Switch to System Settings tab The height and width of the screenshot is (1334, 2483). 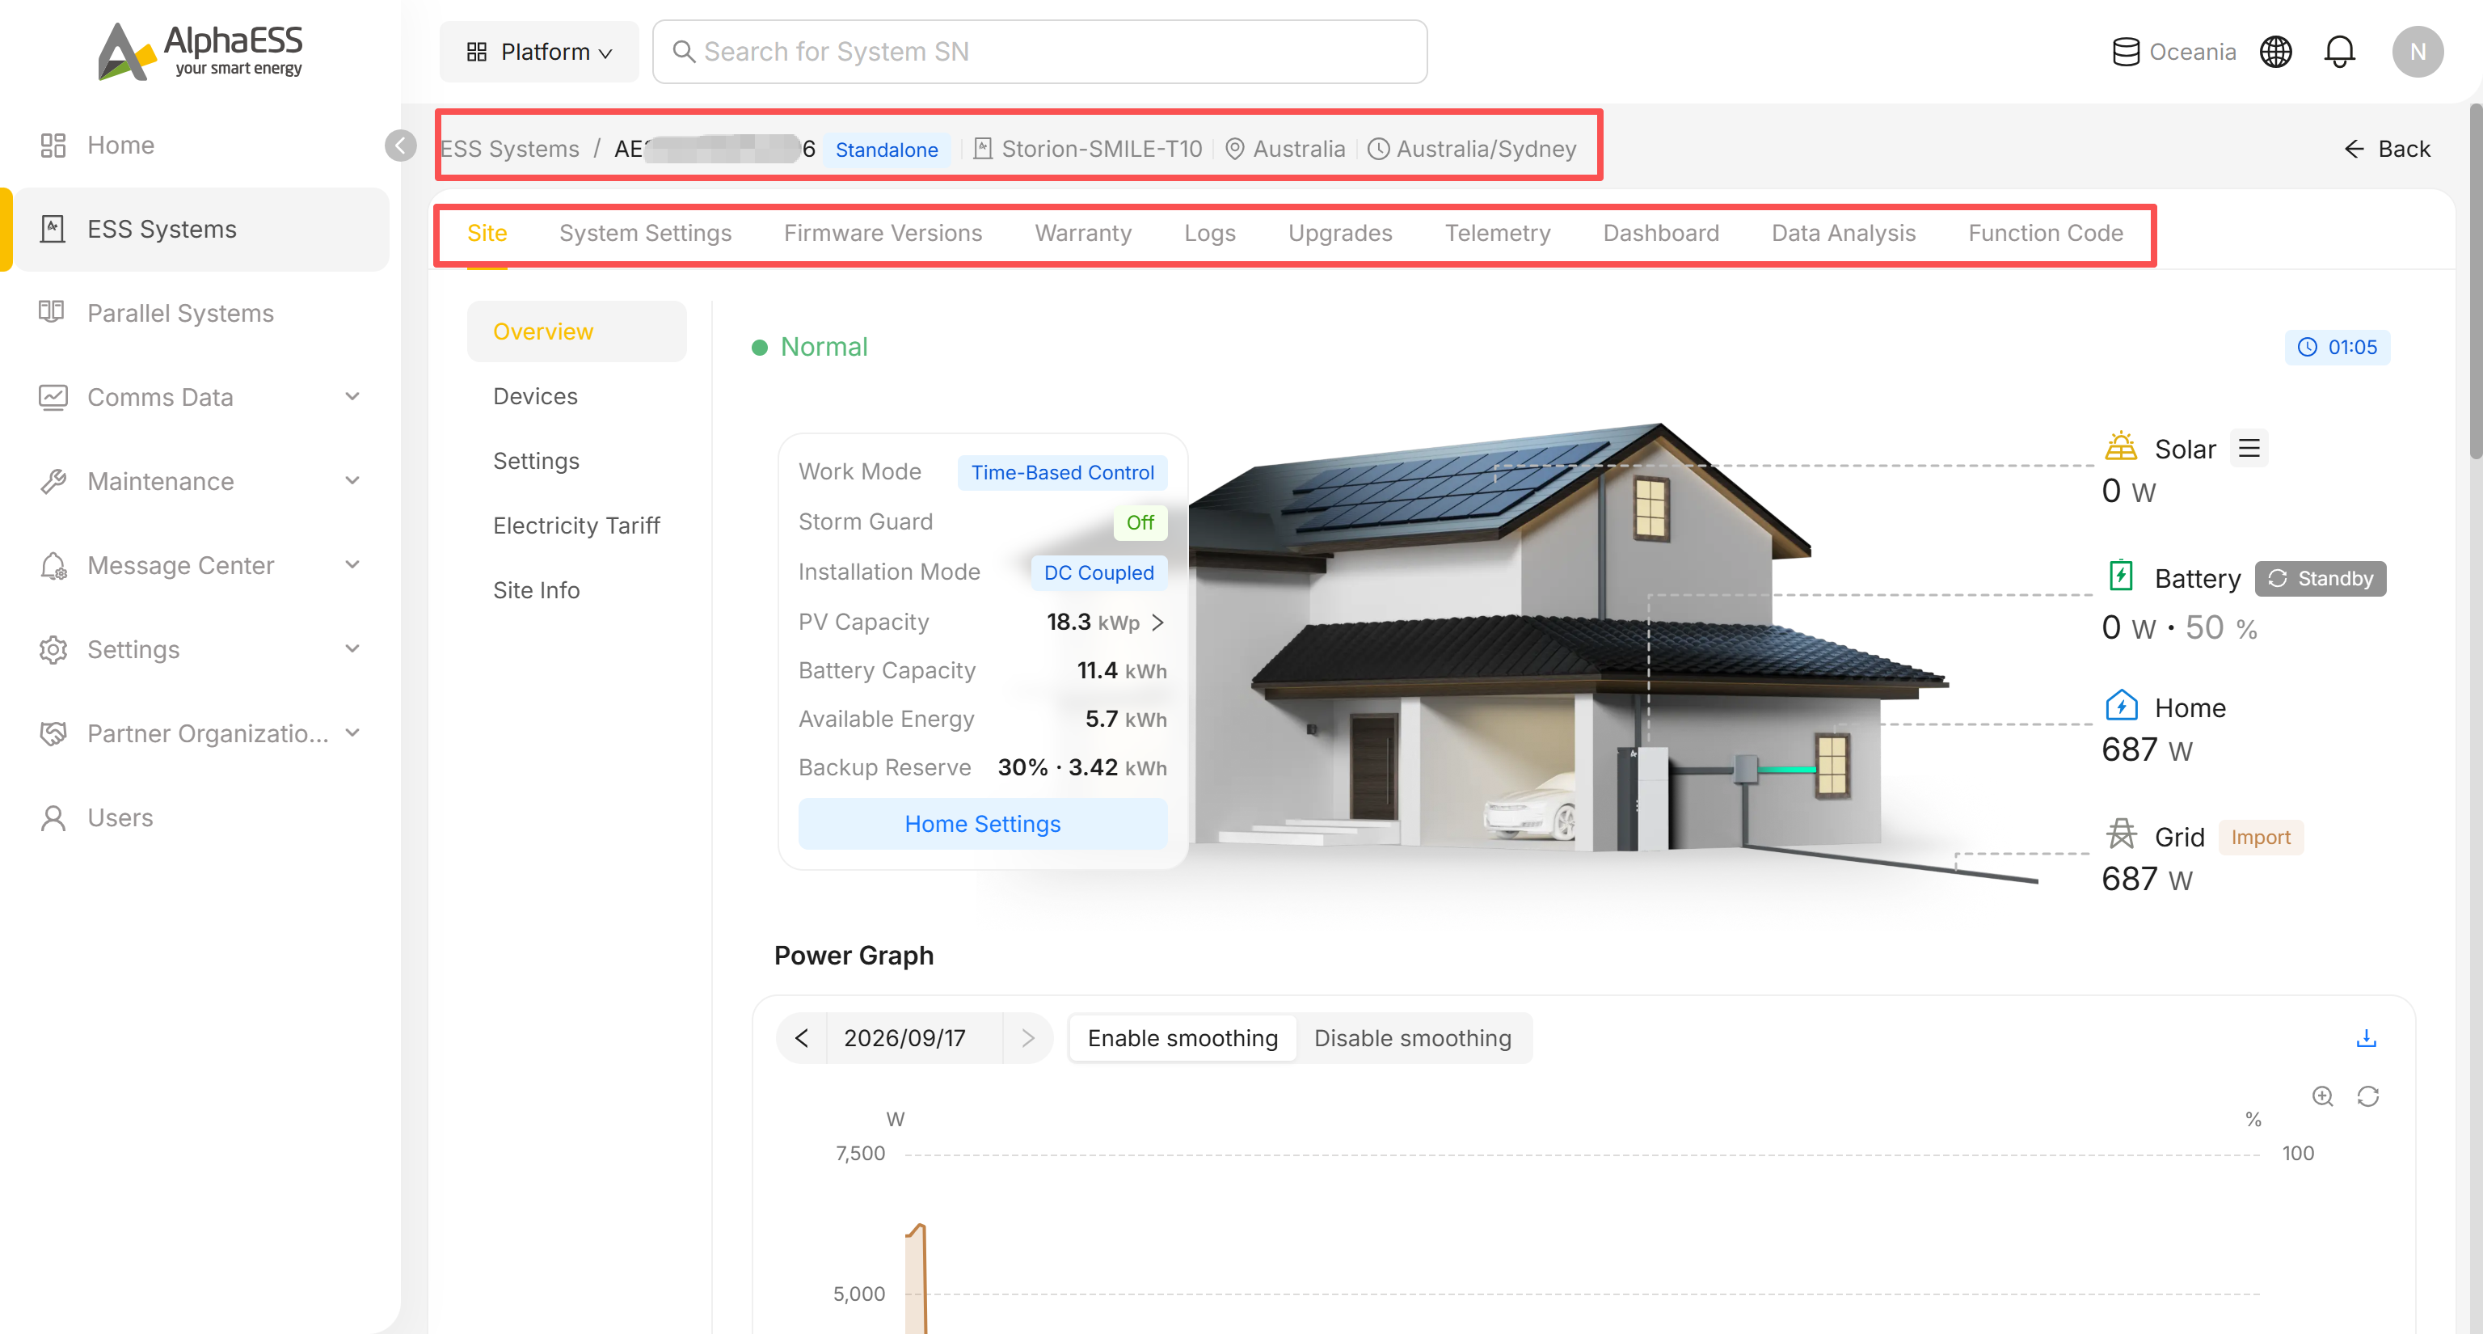click(645, 234)
